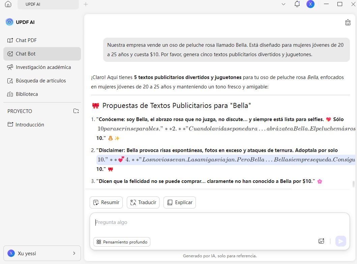Open the Chat PDF section
The image size is (357, 264).
[x=26, y=40]
